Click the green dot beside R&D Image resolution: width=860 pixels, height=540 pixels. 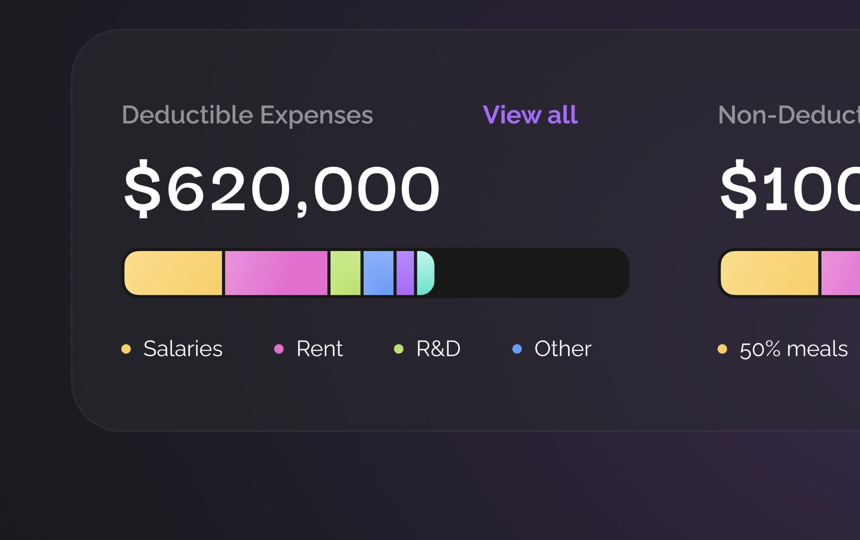(398, 349)
